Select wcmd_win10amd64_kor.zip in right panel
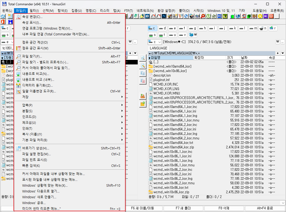This screenshot has width=286, height=212. [x=216, y=147]
